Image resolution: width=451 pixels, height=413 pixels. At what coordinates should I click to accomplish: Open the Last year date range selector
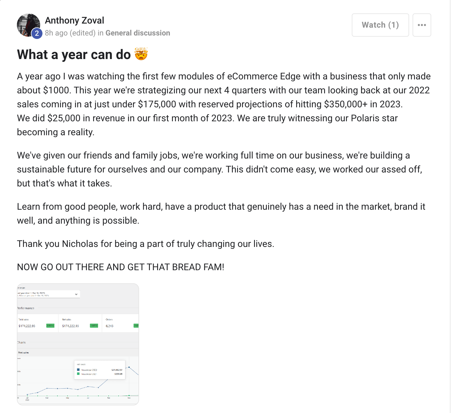48,294
